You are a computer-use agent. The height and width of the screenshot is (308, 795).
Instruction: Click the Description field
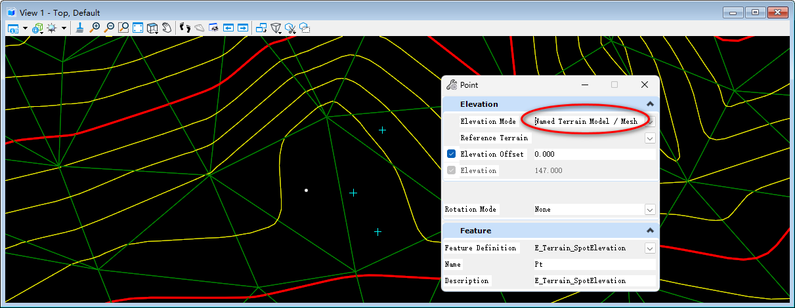pyautogui.click(x=593, y=280)
